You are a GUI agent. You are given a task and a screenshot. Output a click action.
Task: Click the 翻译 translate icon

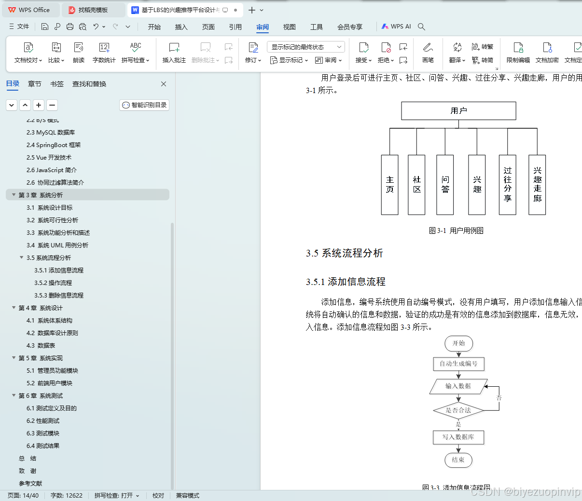point(457,47)
